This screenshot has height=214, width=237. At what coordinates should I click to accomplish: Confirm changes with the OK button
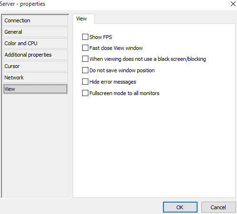[x=180, y=207]
